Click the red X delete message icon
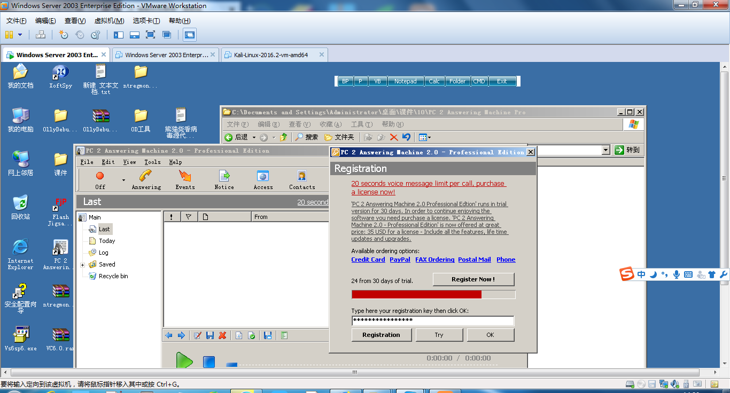The image size is (730, 393). click(222, 335)
